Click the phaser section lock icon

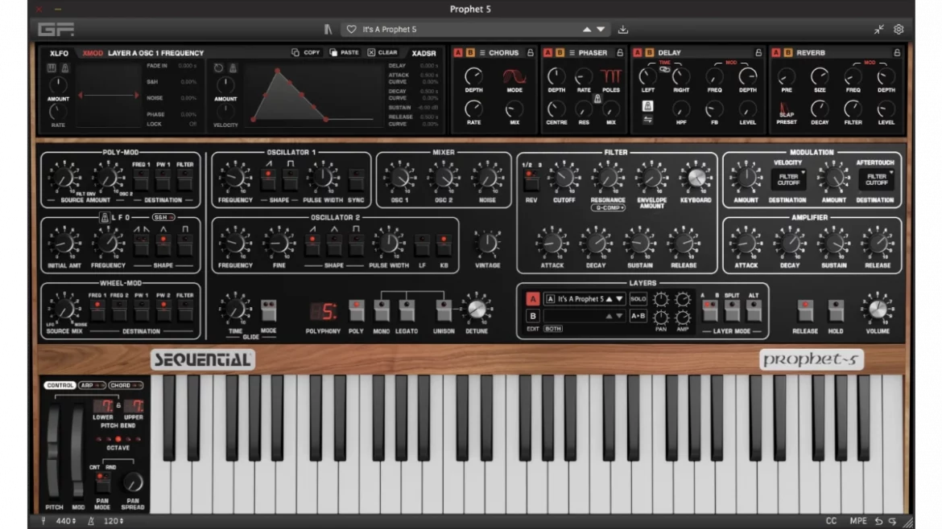click(620, 53)
